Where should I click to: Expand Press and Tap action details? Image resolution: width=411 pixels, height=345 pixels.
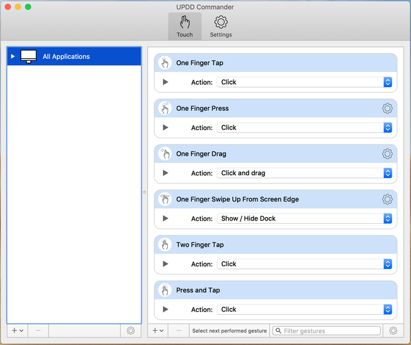(165, 309)
